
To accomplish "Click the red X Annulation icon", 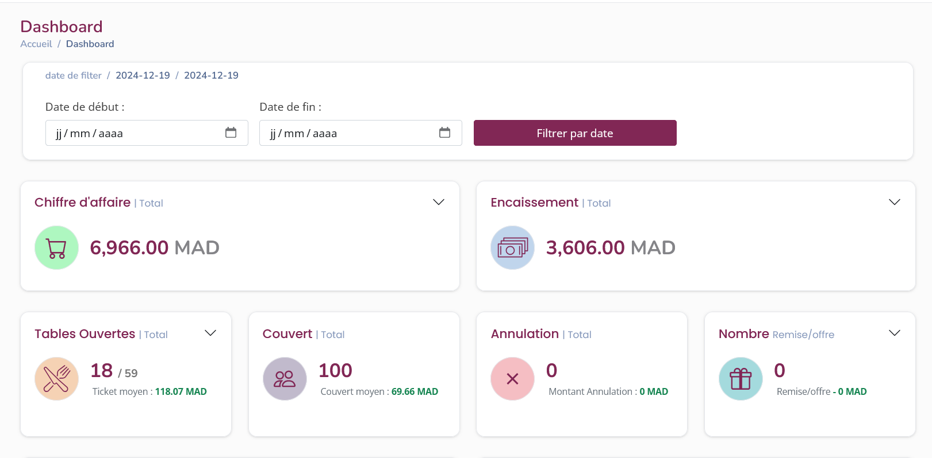I will coord(512,379).
